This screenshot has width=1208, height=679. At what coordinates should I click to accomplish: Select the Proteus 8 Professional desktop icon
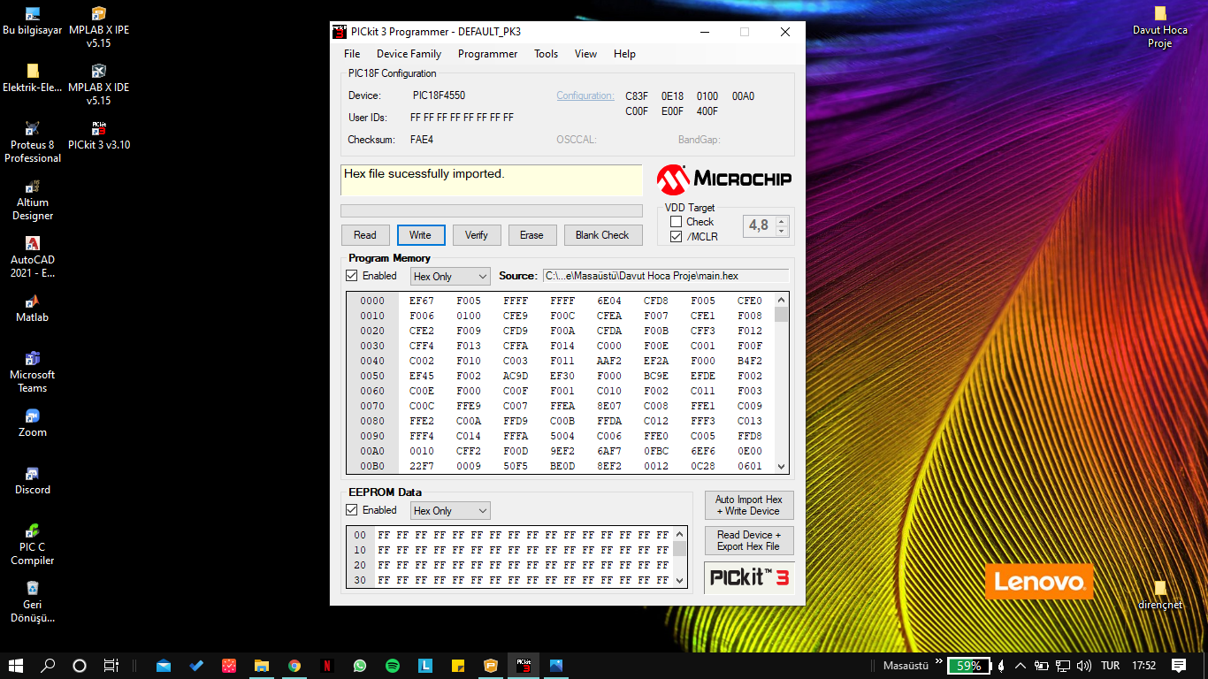(x=33, y=141)
